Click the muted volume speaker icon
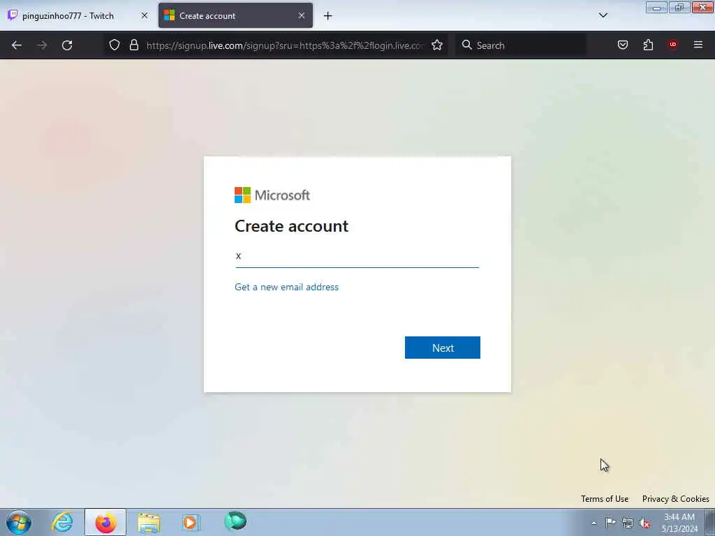The height and width of the screenshot is (536, 715). coord(644,523)
